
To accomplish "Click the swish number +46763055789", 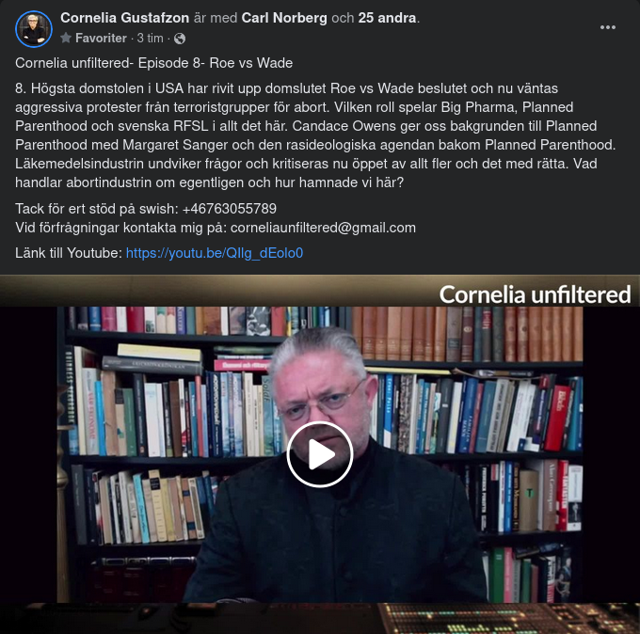I will tap(230, 209).
